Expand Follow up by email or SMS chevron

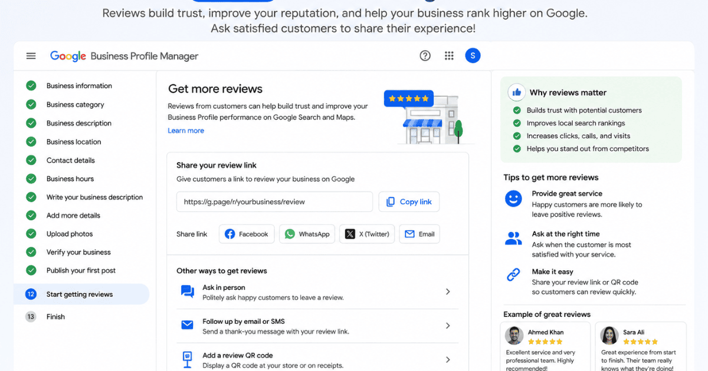click(448, 326)
